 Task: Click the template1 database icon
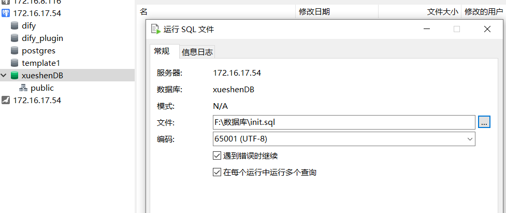pyautogui.click(x=15, y=63)
